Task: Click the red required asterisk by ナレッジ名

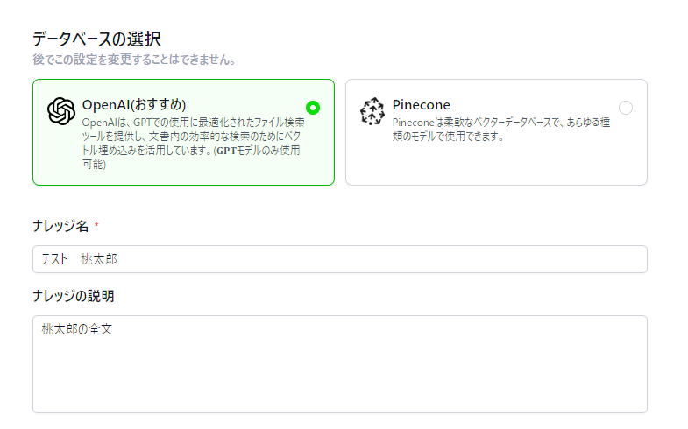Action: 96,226
